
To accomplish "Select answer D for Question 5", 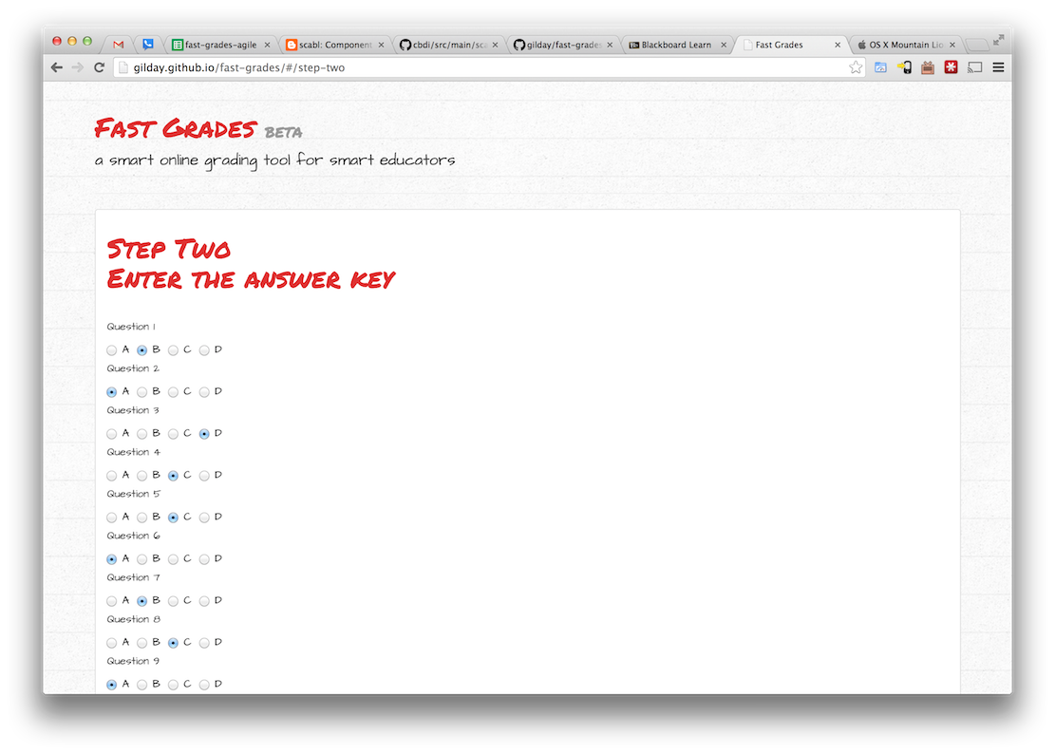I will pos(204,518).
